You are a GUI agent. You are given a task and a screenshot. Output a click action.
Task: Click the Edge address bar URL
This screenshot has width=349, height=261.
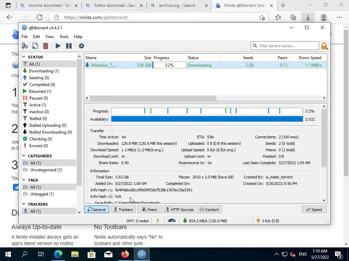(96, 17)
